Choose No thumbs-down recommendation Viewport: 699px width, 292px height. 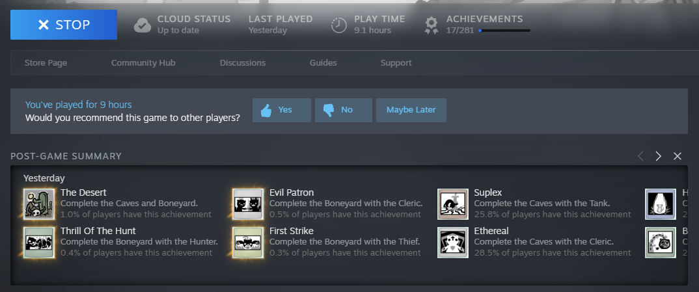coord(343,110)
